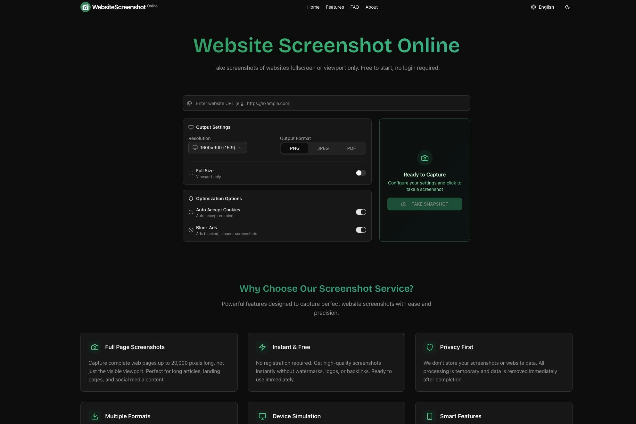The height and width of the screenshot is (424, 636).
Task: Navigate to the Features section
Action: [x=335, y=7]
